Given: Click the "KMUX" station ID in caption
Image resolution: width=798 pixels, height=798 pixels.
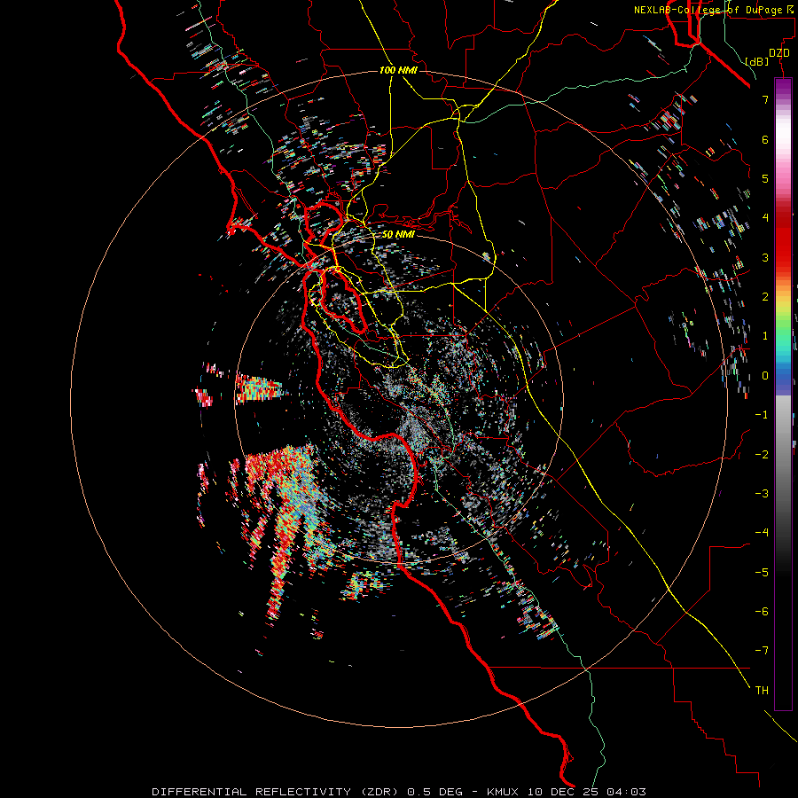Looking at the screenshot, I should (x=504, y=792).
